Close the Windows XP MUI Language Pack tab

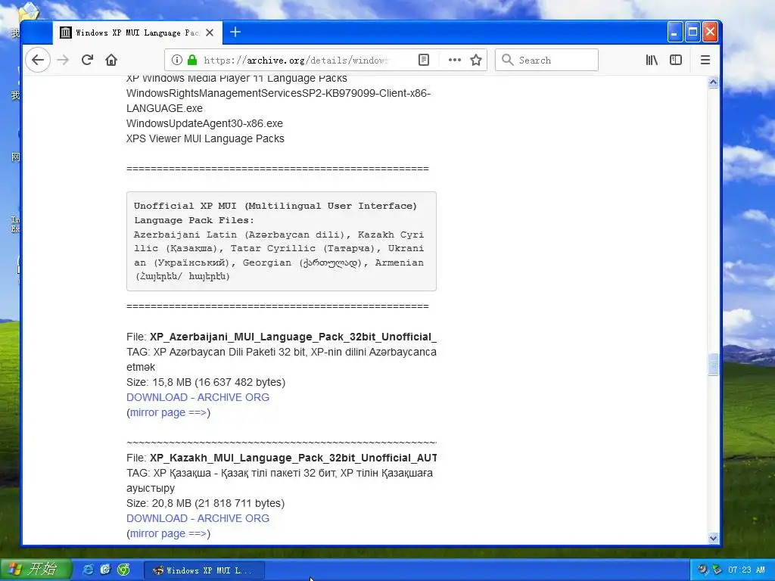tap(210, 33)
